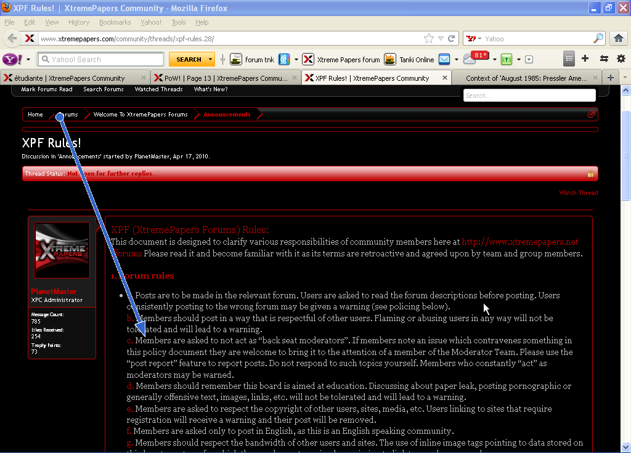Click the Watch Thread link

[578, 192]
